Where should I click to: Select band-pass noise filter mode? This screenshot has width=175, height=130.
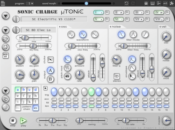tap(133, 34)
